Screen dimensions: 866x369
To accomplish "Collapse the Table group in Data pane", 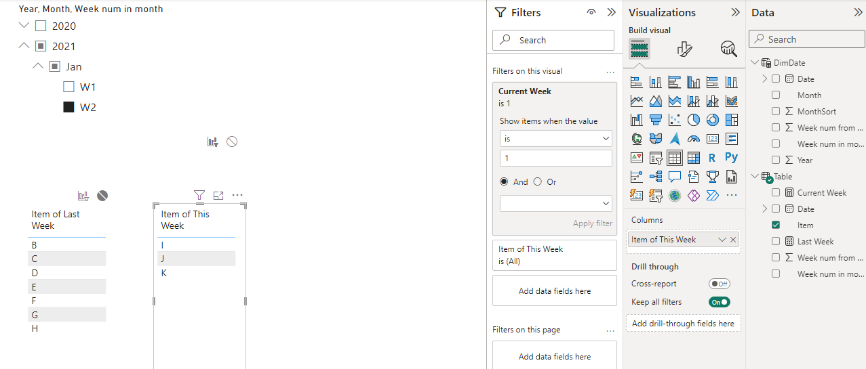I will tap(755, 177).
